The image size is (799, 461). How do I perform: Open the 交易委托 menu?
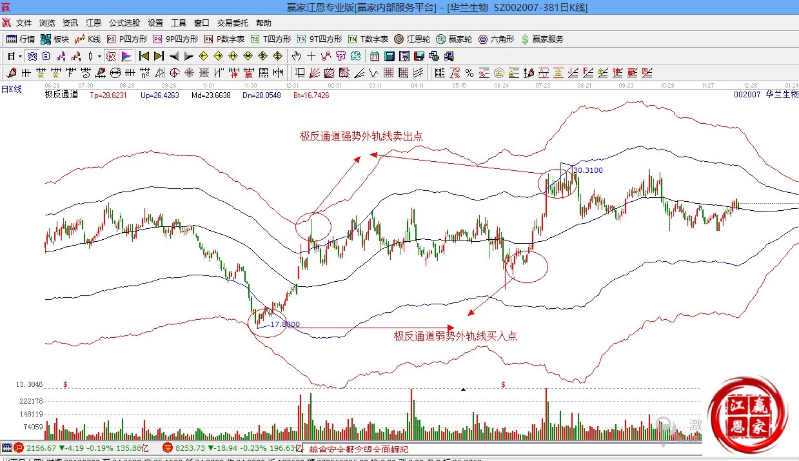point(233,23)
